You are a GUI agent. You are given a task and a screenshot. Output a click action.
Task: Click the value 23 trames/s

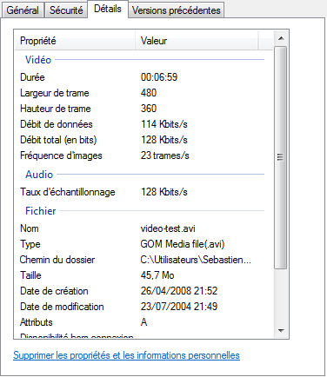point(165,155)
